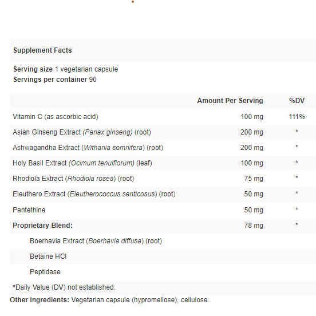Select the Asian Ginseng Extract row
This screenshot has height=316, width=316.
pyautogui.click(x=163, y=132)
